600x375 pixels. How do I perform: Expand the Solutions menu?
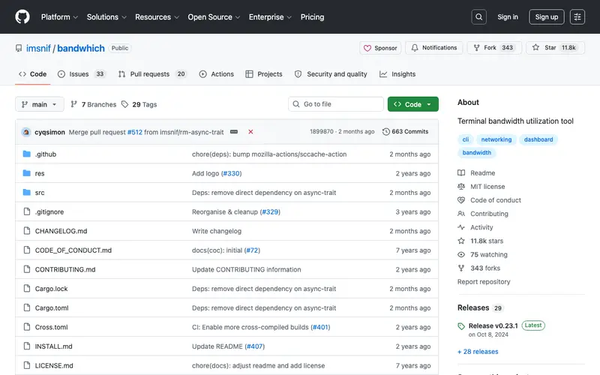point(106,16)
